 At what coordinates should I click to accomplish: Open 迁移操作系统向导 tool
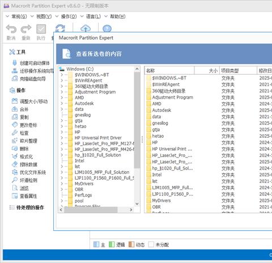click(33, 71)
